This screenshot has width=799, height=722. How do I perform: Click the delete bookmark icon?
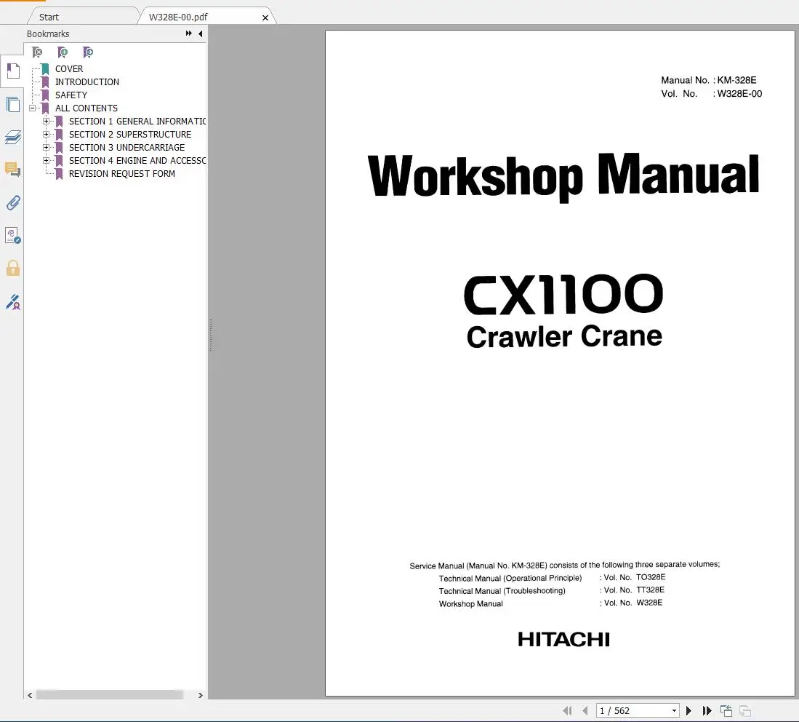[37, 52]
